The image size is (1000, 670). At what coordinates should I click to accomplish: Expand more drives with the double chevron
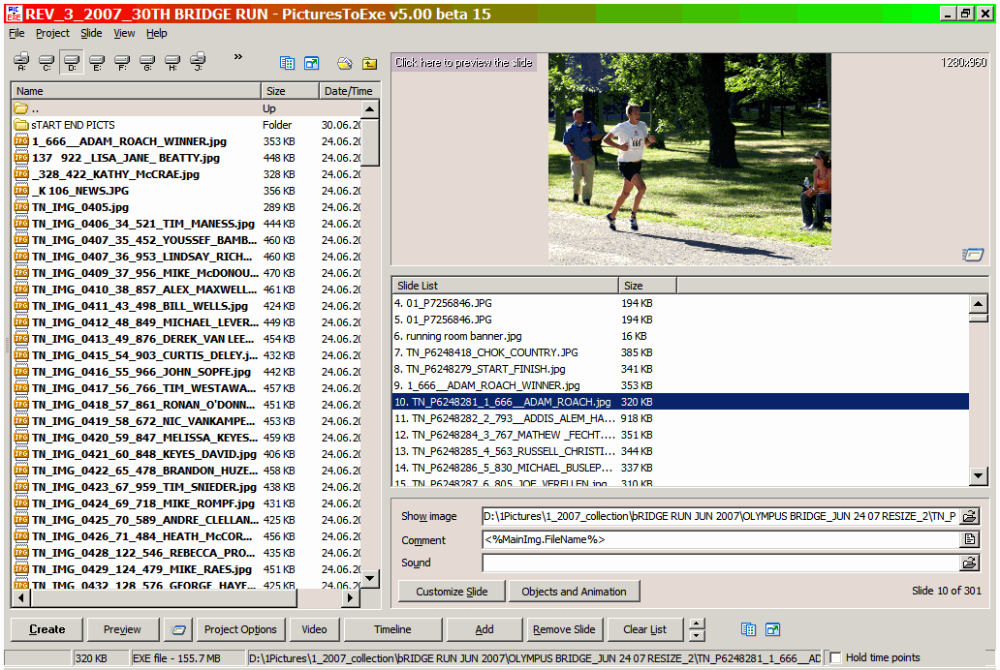click(x=237, y=58)
